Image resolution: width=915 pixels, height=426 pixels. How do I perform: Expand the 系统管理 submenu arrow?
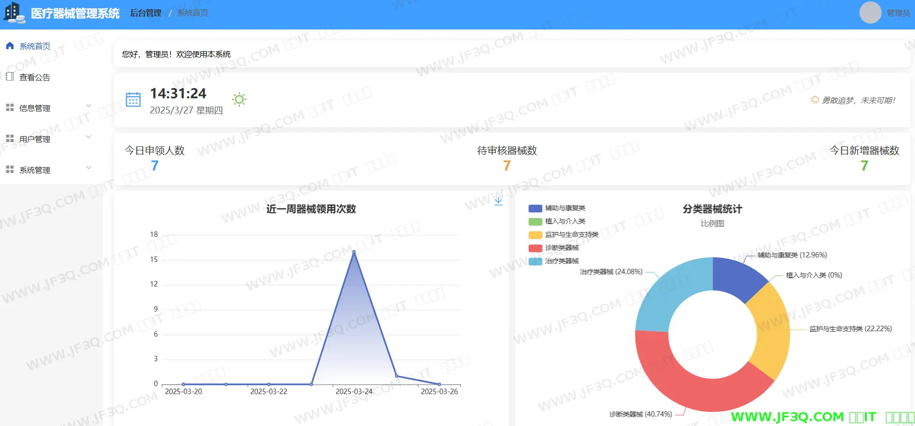pyautogui.click(x=89, y=168)
